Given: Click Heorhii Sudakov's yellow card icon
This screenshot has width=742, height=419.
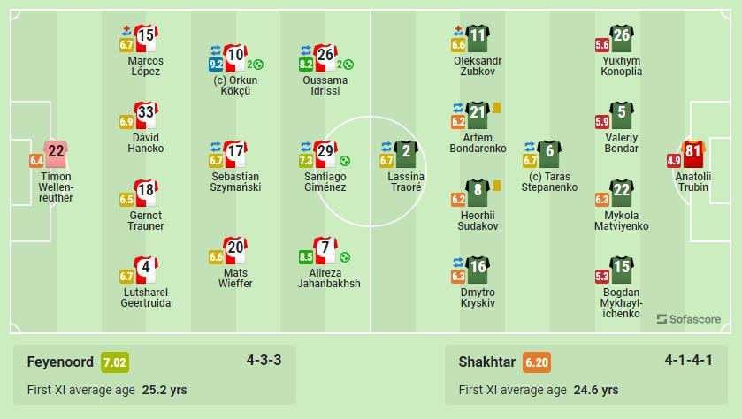Looking at the screenshot, I should (x=497, y=186).
